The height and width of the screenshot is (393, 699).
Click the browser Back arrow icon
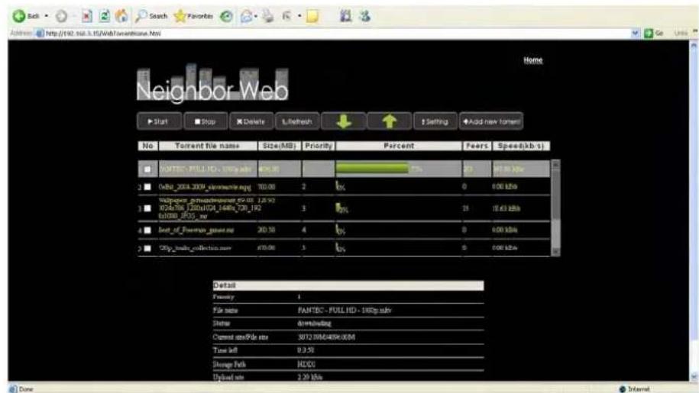point(18,17)
